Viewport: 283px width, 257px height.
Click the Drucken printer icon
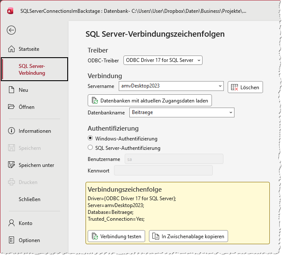pos(11,182)
